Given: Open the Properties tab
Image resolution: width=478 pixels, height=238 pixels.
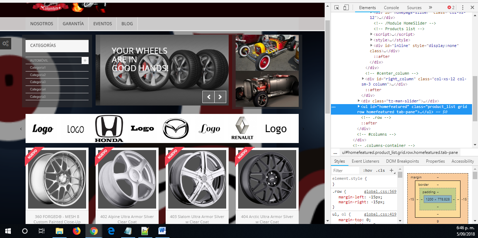Looking at the screenshot, I should (x=435, y=161).
